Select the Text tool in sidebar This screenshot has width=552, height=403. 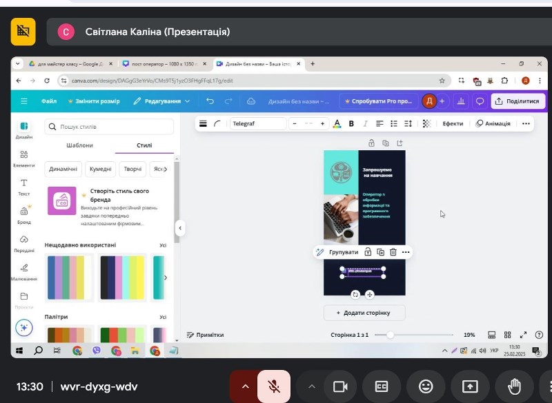pyautogui.click(x=24, y=186)
